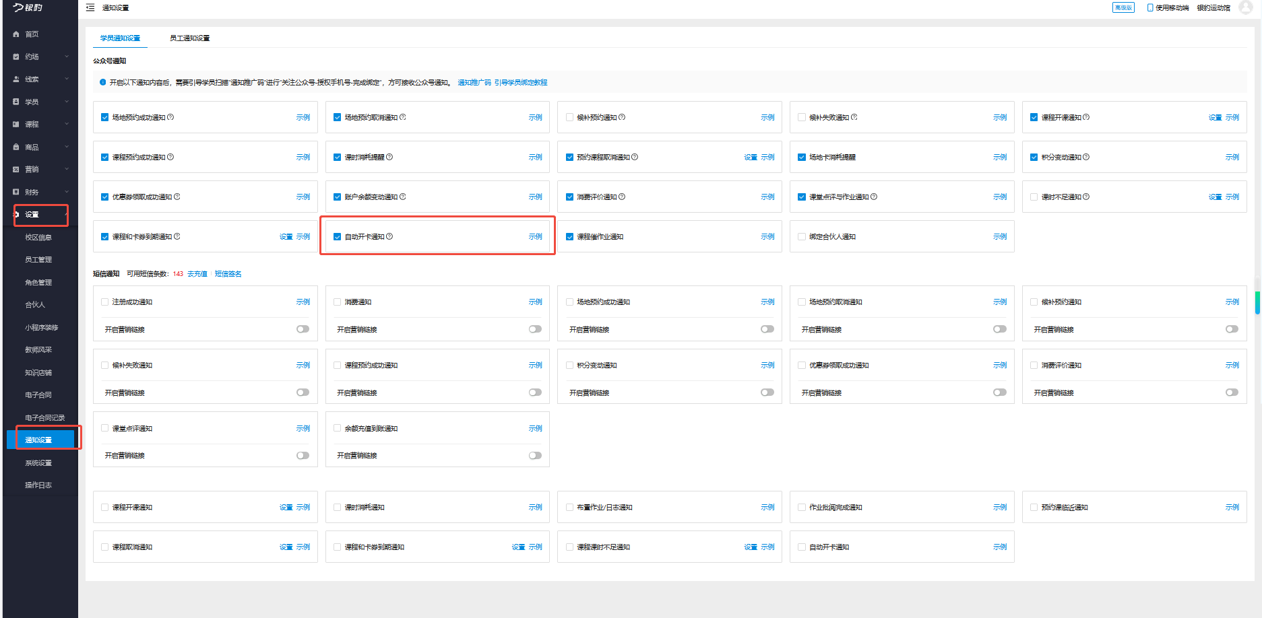The height and width of the screenshot is (618, 1262).
Task: Toggle 开启营销链接 switch under 余额充值到账通知
Action: [x=535, y=456]
